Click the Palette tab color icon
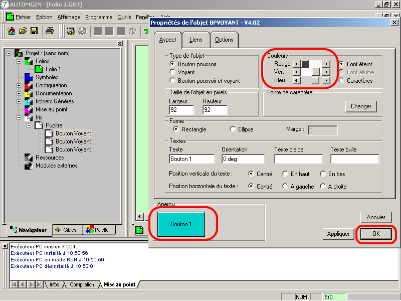This screenshot has width=401, height=301. click(89, 230)
